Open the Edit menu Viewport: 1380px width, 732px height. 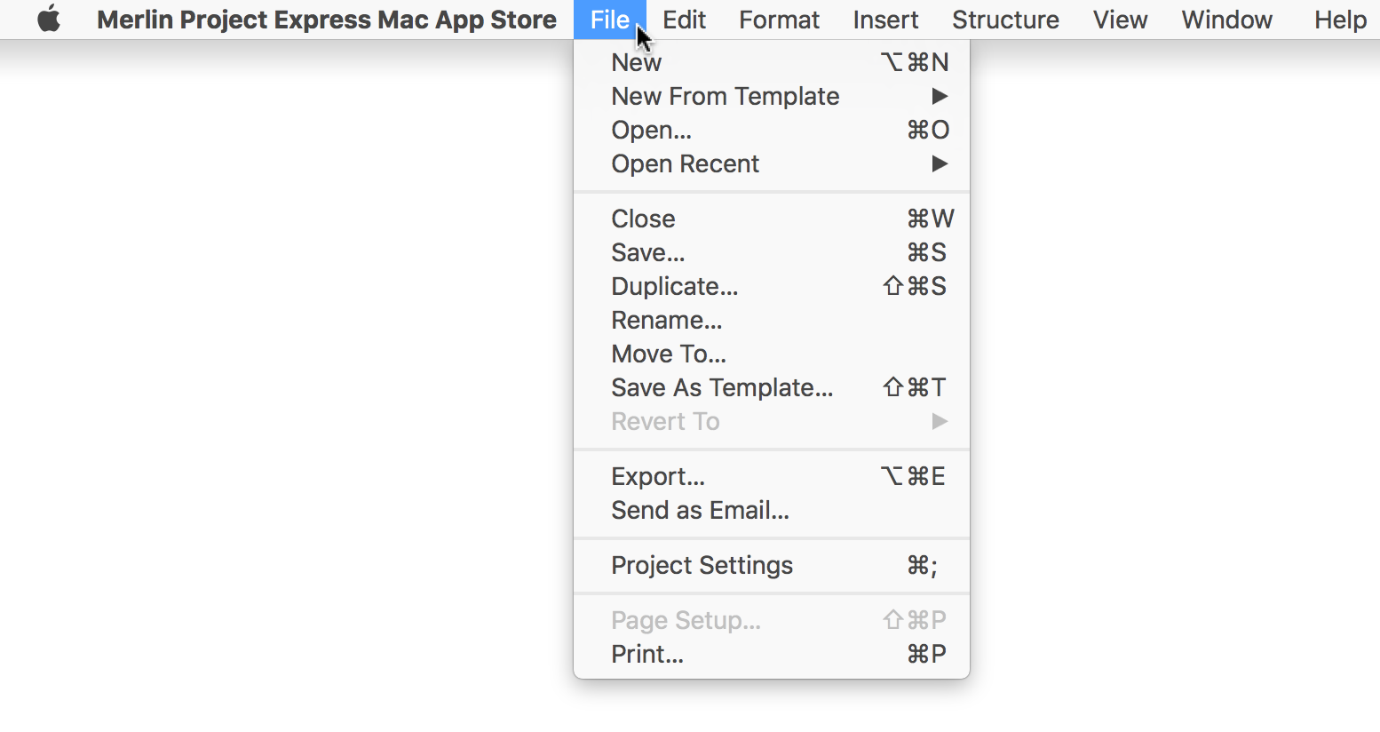coord(684,20)
